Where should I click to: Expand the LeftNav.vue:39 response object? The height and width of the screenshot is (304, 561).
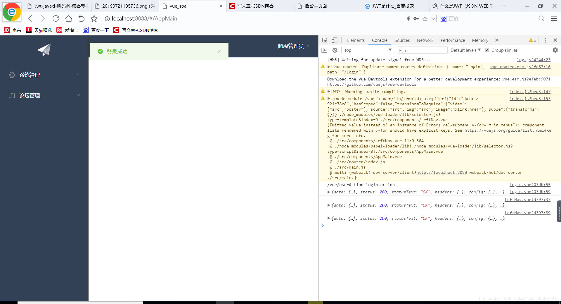pyautogui.click(x=329, y=219)
